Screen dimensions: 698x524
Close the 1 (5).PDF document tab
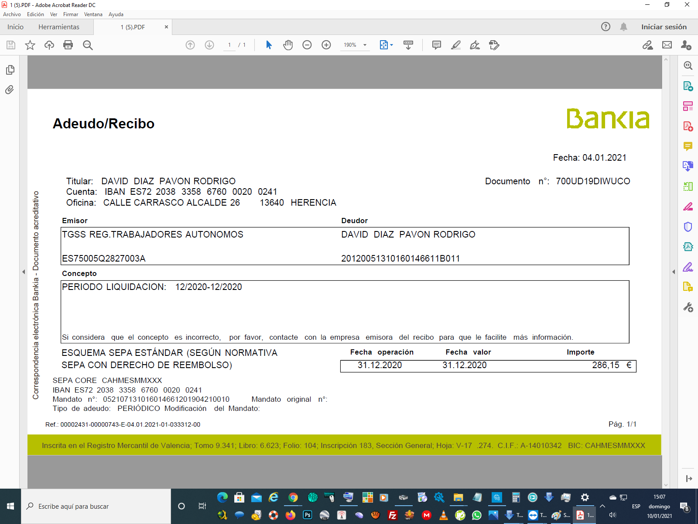(166, 27)
